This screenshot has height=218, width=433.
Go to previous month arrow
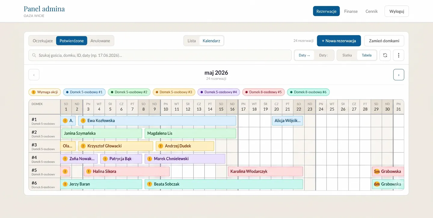34,75
